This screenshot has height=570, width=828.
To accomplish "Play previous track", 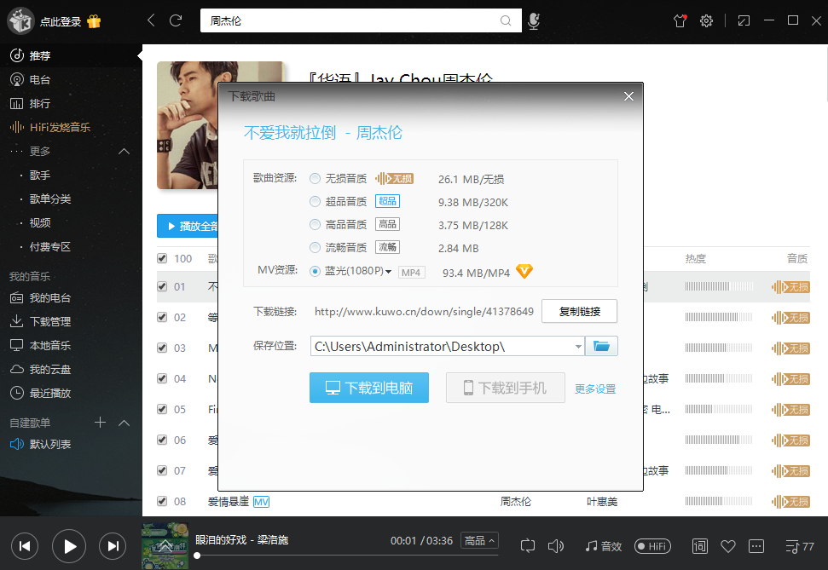I will (25, 546).
